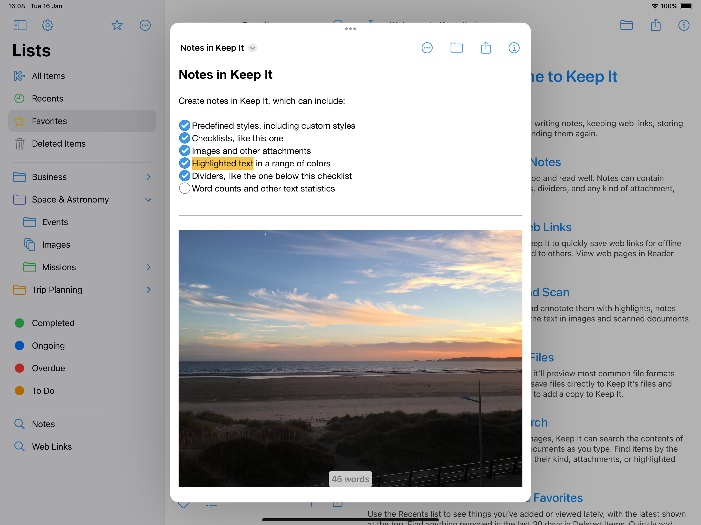
Task: Click 'Notes' heading in background document
Action: coord(546,162)
